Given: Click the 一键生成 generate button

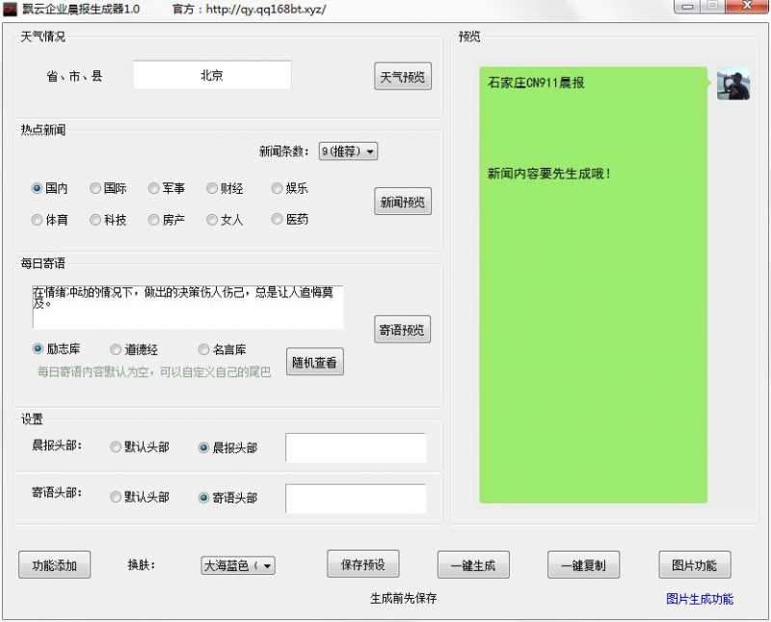Looking at the screenshot, I should click(473, 564).
